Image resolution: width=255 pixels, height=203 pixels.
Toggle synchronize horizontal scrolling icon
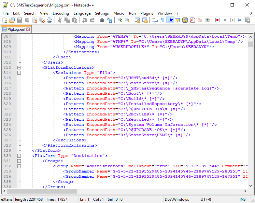pos(145,20)
